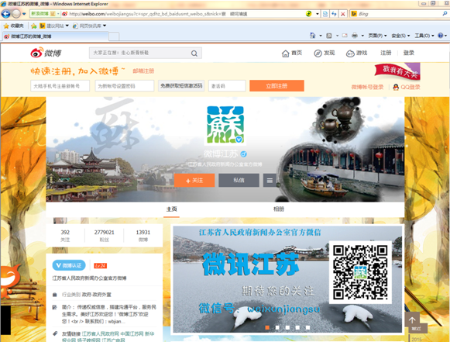Open the Games (游戏) controller icon
The height and width of the screenshot is (342, 450).
(x=350, y=54)
